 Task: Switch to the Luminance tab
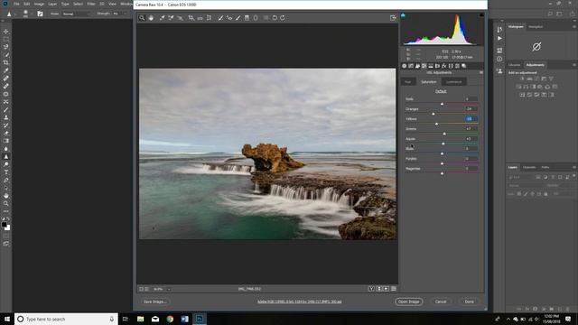pyautogui.click(x=453, y=82)
